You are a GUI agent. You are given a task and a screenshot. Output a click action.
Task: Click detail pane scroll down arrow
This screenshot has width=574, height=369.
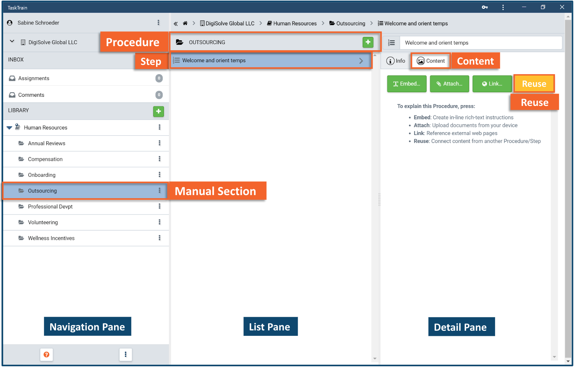(x=554, y=357)
